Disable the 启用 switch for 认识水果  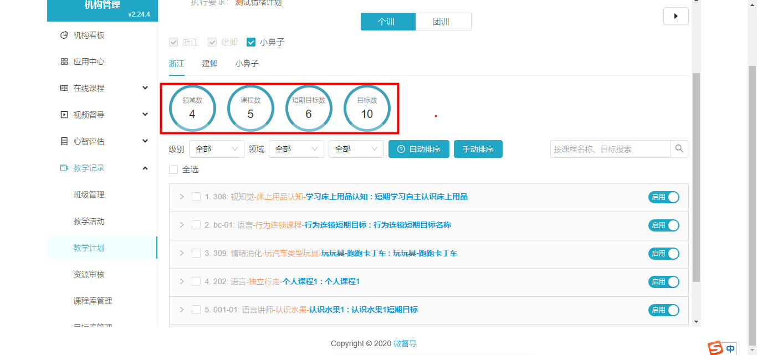point(664,310)
